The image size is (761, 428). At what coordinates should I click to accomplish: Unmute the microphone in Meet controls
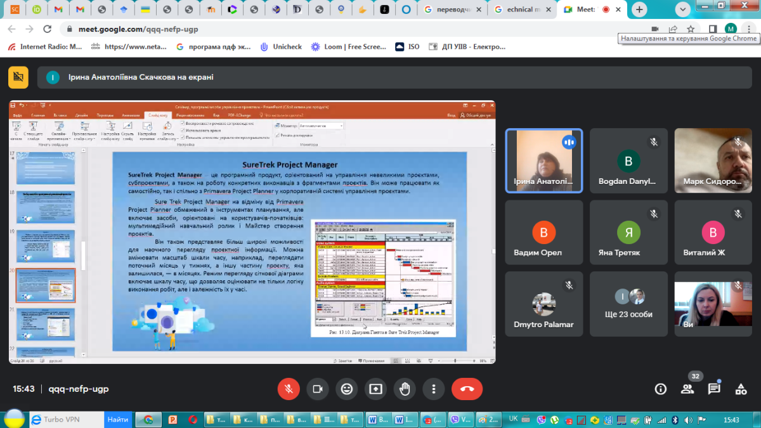point(289,389)
